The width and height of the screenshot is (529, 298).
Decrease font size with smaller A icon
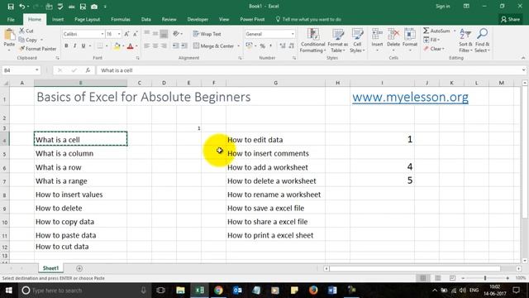[x=136, y=34]
